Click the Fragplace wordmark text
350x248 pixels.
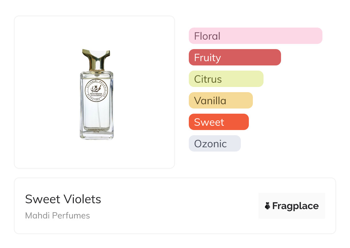click(295, 206)
